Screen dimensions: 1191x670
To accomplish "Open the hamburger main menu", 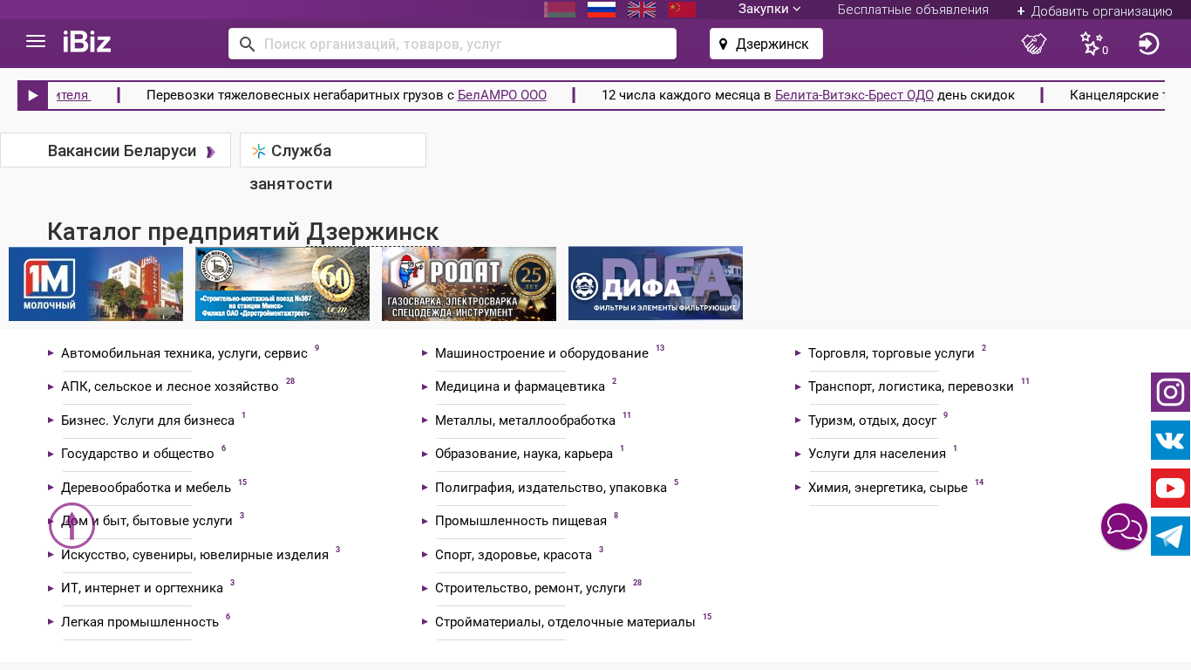I will point(36,42).
